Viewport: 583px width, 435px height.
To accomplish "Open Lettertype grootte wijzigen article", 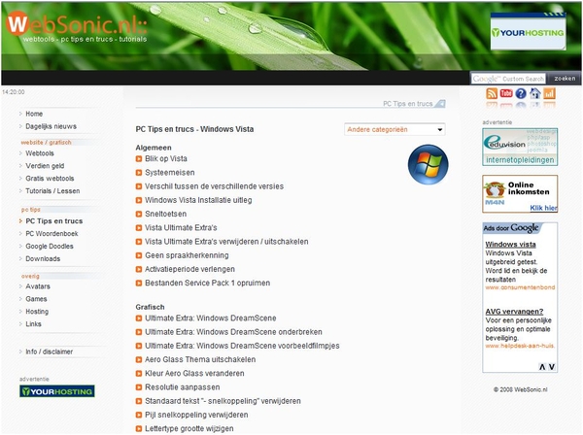I will click(189, 428).
